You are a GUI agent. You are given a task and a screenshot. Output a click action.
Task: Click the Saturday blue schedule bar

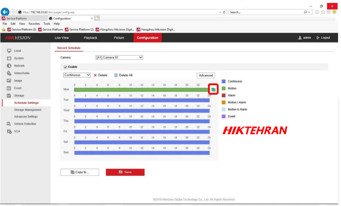[142, 142]
